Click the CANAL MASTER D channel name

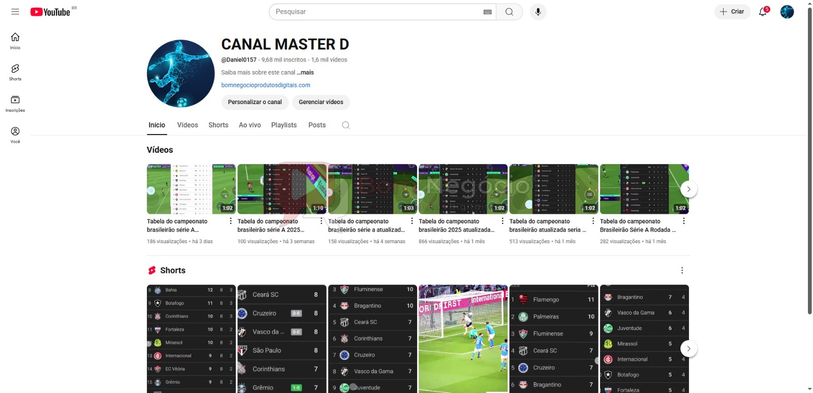click(285, 45)
